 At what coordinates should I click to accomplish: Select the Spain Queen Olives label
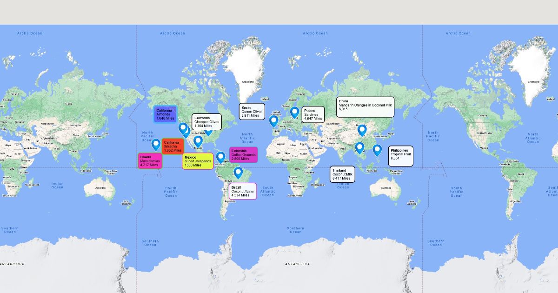(x=252, y=112)
